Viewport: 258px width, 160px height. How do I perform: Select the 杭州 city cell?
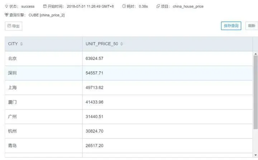(44, 131)
